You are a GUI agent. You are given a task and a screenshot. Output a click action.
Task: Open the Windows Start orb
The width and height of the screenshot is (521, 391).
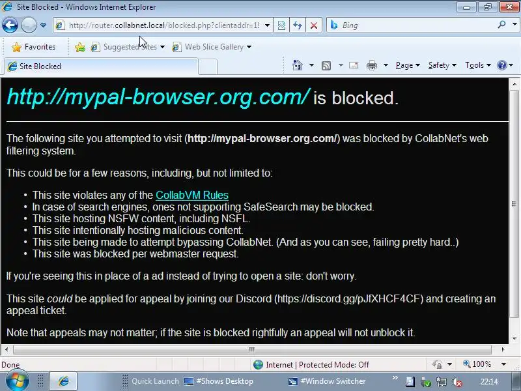[x=17, y=381]
